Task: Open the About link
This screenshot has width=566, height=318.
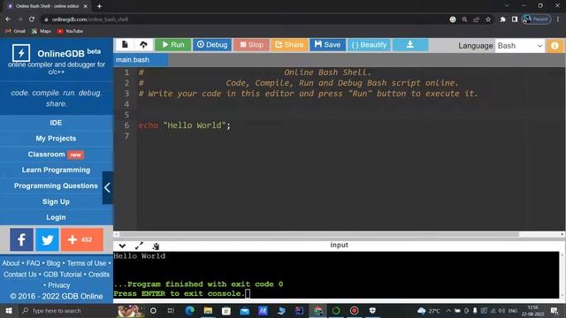Action: coord(11,263)
